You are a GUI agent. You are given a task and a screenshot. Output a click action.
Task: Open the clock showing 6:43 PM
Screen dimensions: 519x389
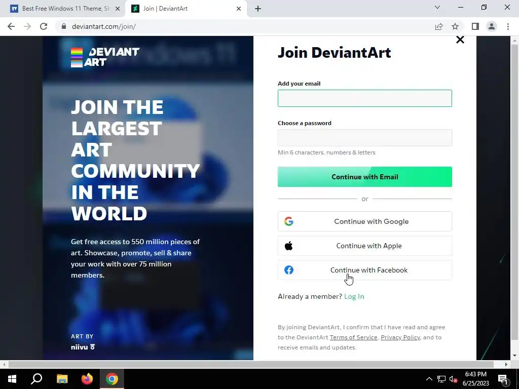tap(475, 379)
